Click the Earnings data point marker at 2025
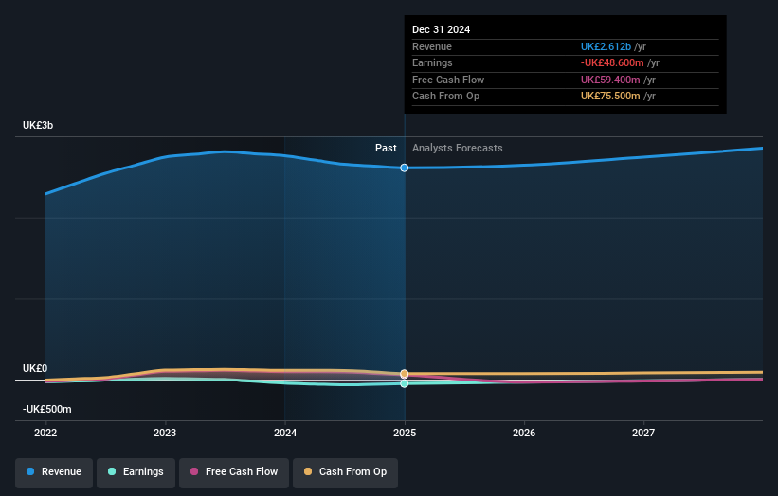 (405, 383)
